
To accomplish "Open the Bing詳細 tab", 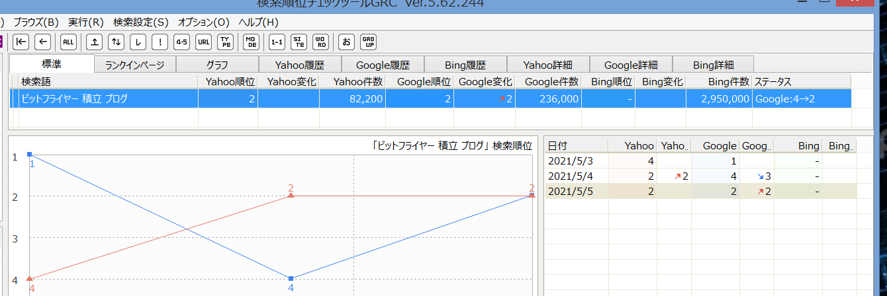I will (714, 65).
